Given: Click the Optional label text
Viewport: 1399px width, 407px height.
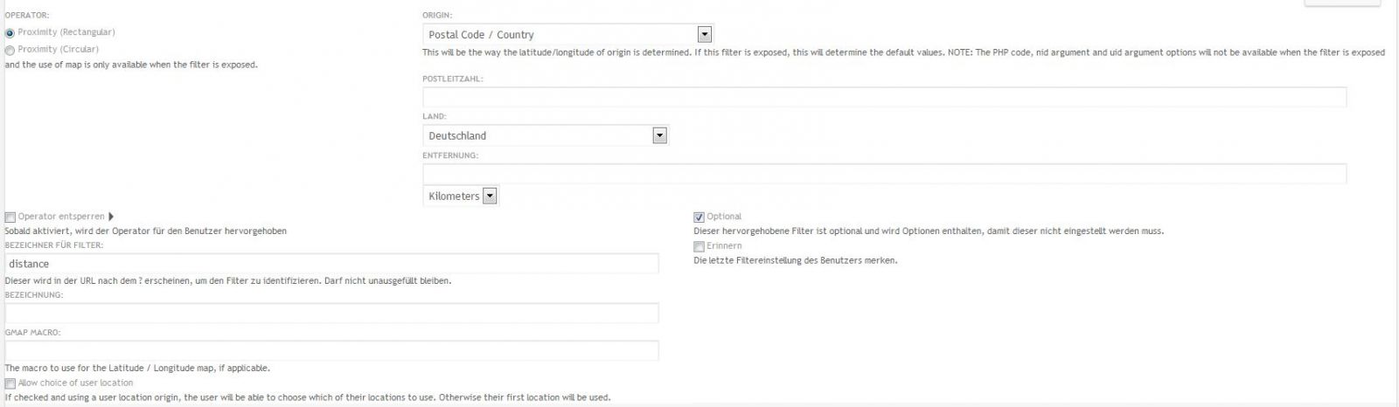Looking at the screenshot, I should 724,217.
